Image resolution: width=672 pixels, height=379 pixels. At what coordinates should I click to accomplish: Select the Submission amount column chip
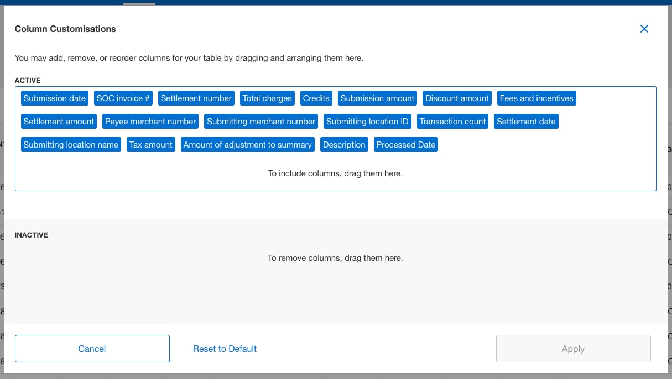(377, 98)
